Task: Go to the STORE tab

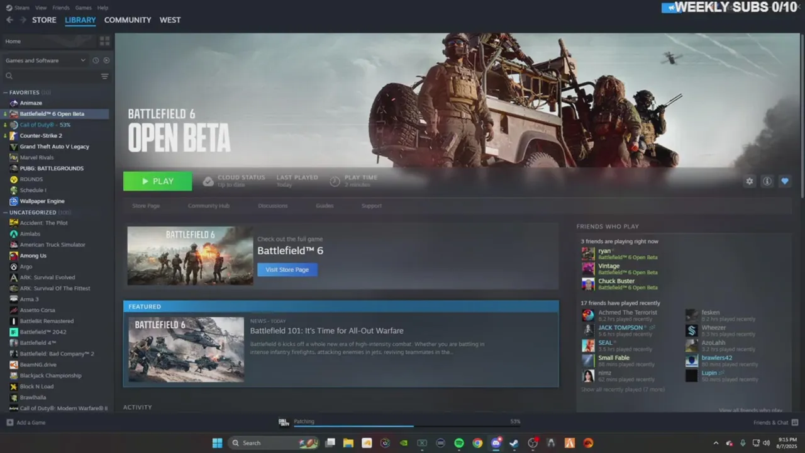Action: [x=44, y=20]
